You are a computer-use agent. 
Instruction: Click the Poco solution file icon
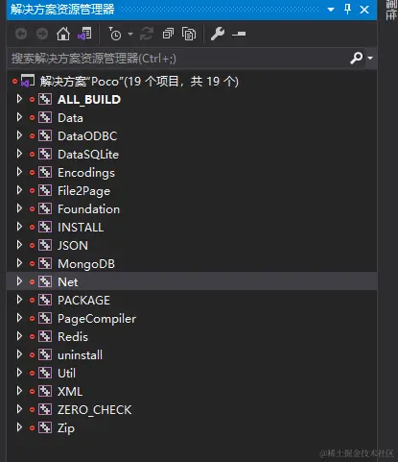[x=28, y=81]
